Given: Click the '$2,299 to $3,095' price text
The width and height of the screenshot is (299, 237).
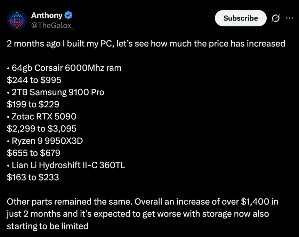Looking at the screenshot, I should click(42, 129).
